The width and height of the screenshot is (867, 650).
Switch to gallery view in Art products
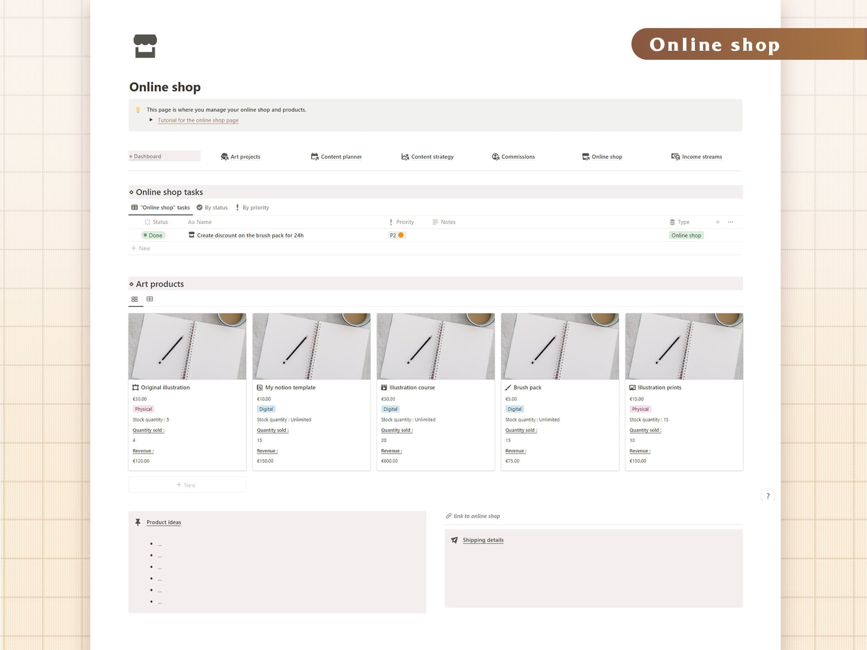[135, 299]
